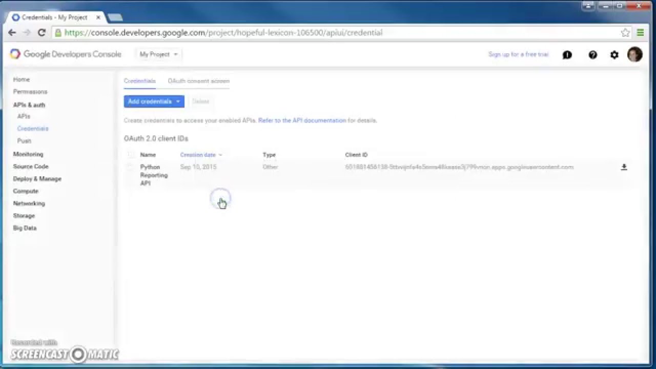
Task: Expand the Source Code sidebar section
Action: coord(31,167)
